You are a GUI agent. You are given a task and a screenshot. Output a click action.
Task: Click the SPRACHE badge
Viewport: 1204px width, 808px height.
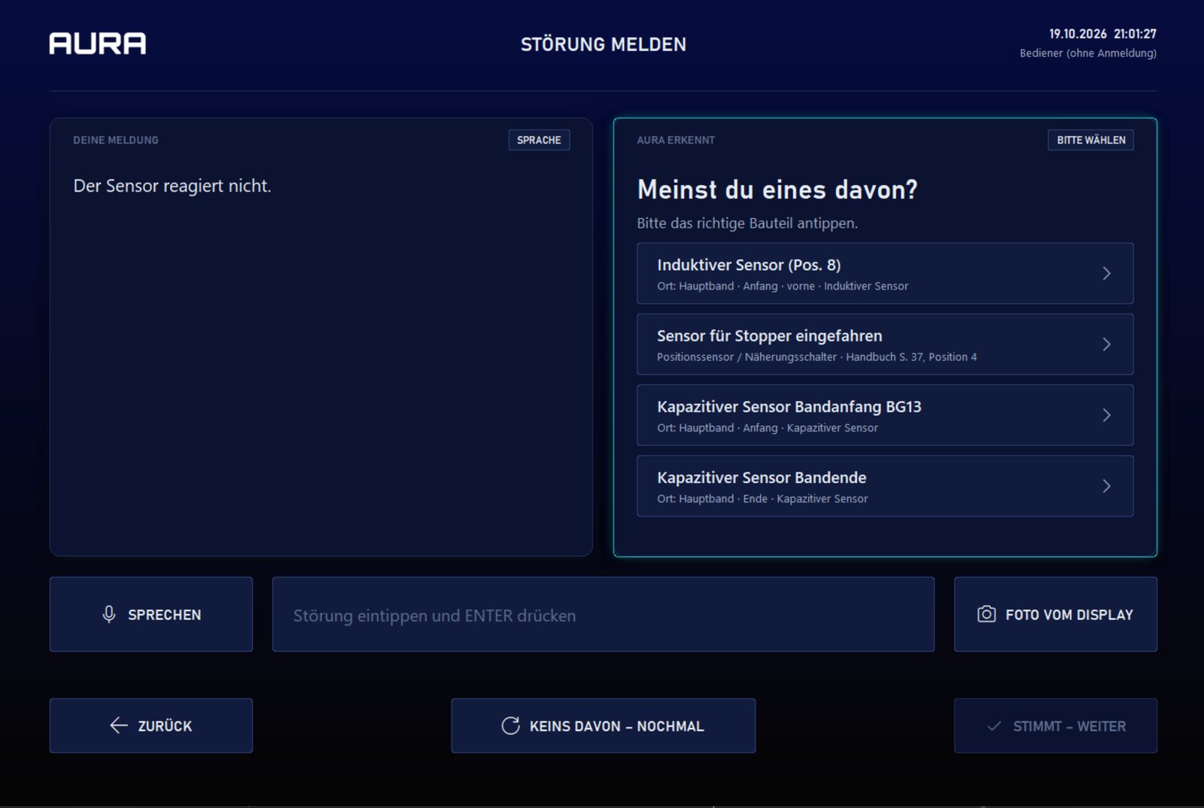tap(539, 140)
